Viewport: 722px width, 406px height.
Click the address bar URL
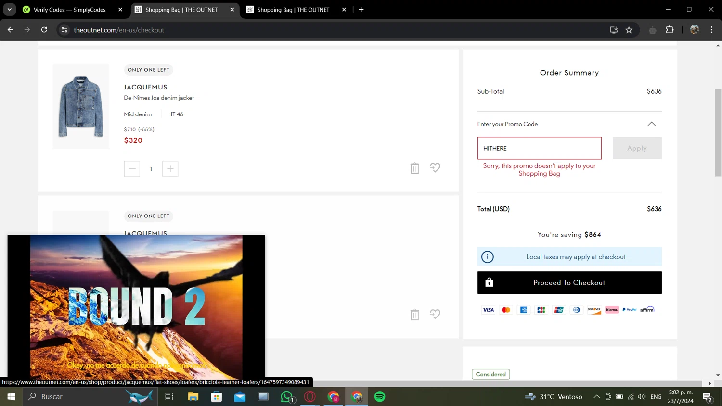coord(119,30)
